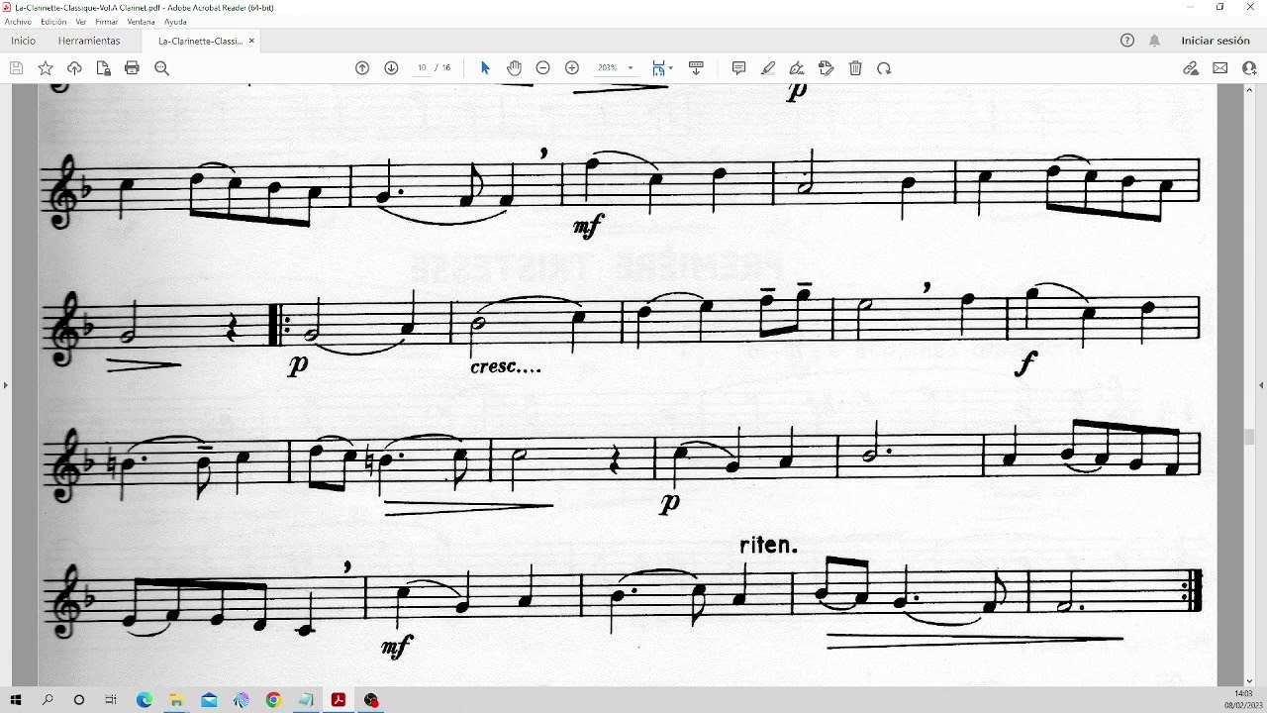Delete page with trash icon
This screenshot has width=1267, height=713.
click(856, 68)
